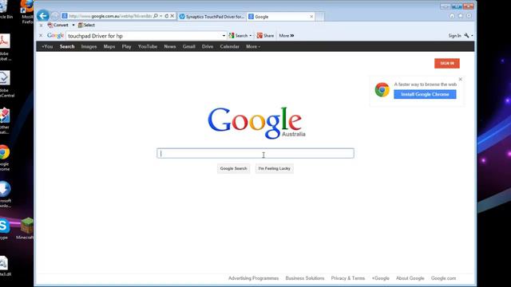Open the address bar autocomplete dropdown arrow
Screen dimensions: 511x287
(x=161, y=16)
